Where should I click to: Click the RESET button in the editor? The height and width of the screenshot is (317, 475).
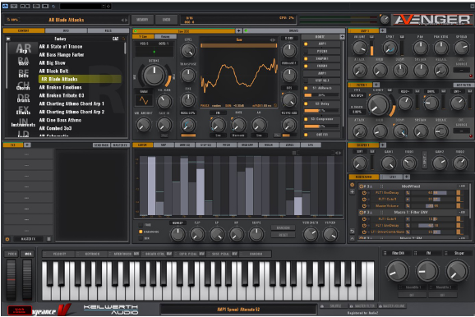(283, 235)
